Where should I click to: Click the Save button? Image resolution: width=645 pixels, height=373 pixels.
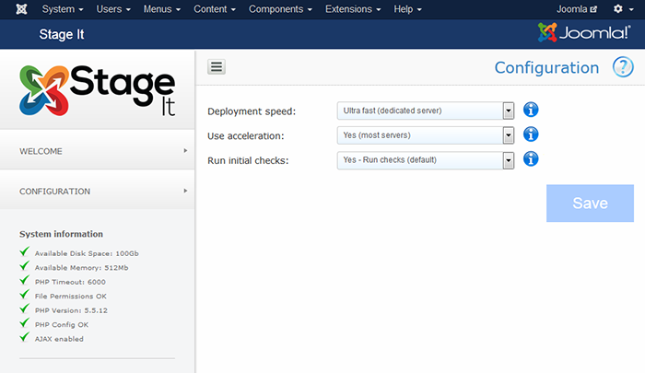click(590, 204)
